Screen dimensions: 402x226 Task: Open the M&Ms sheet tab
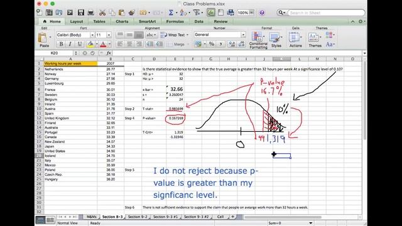pos(91,217)
